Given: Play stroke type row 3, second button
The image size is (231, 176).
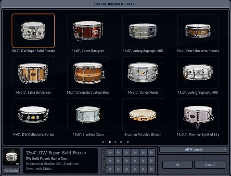Looking at the screenshot, I should (x=118, y=169).
